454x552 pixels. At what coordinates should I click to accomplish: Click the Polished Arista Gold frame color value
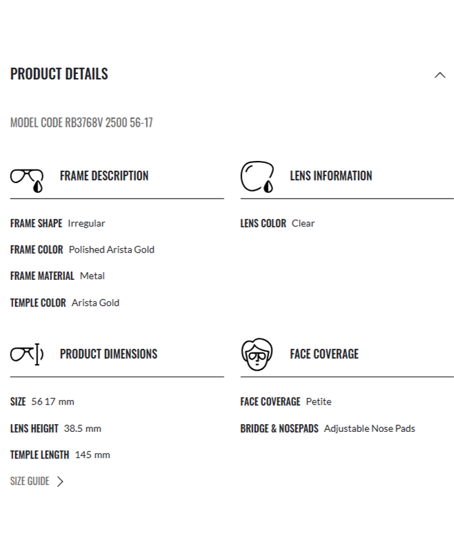click(x=112, y=249)
